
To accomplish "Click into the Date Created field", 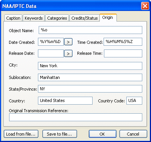I will (51, 42).
